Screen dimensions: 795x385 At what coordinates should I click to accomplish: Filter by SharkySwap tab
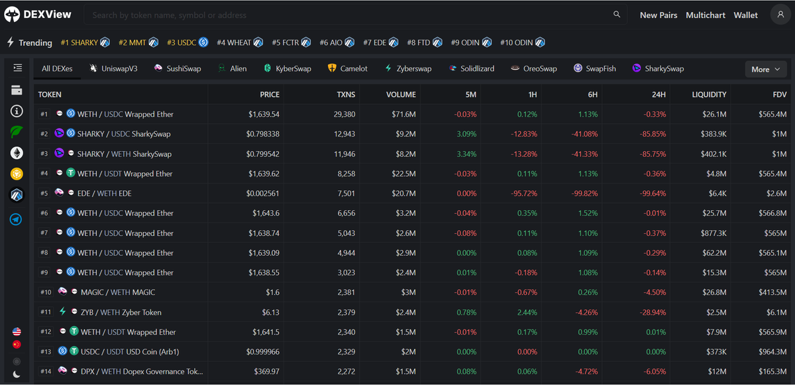[658, 68]
